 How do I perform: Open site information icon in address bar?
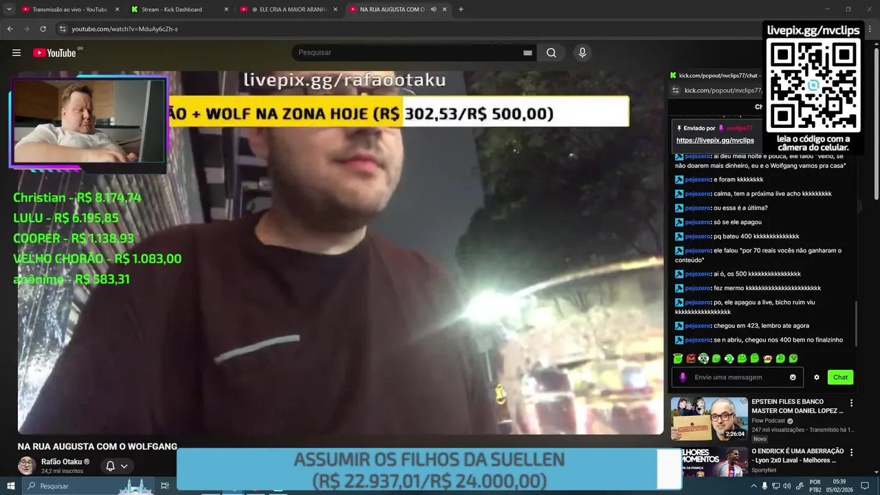click(63, 29)
